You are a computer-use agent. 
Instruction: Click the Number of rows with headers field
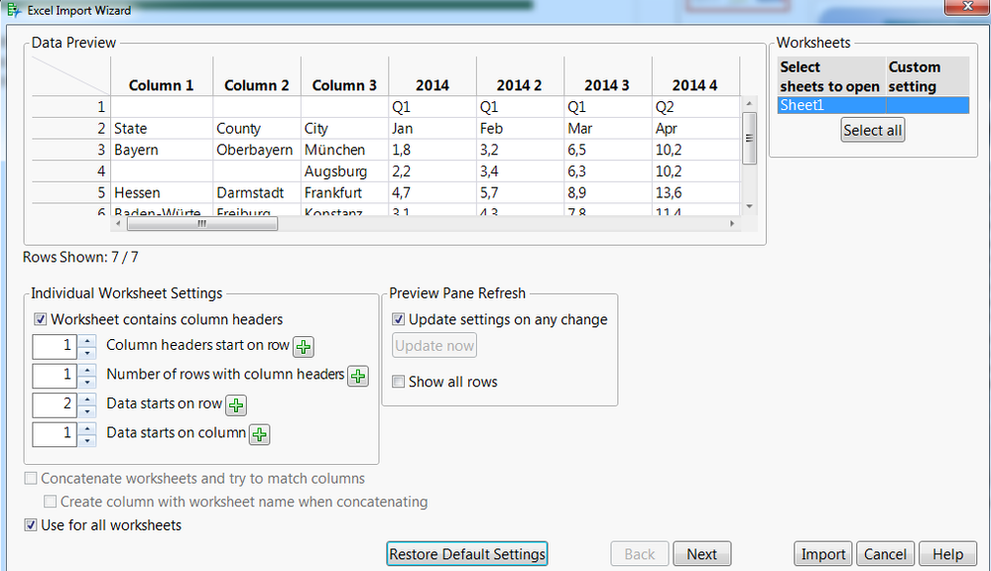[55, 375]
